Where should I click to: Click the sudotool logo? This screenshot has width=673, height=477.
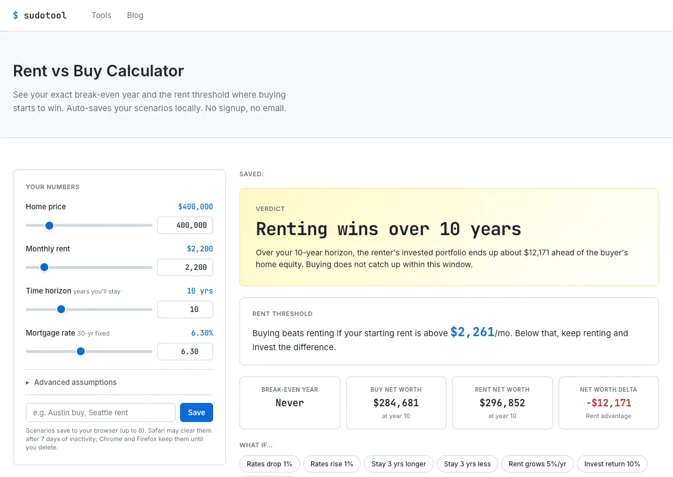(x=40, y=15)
